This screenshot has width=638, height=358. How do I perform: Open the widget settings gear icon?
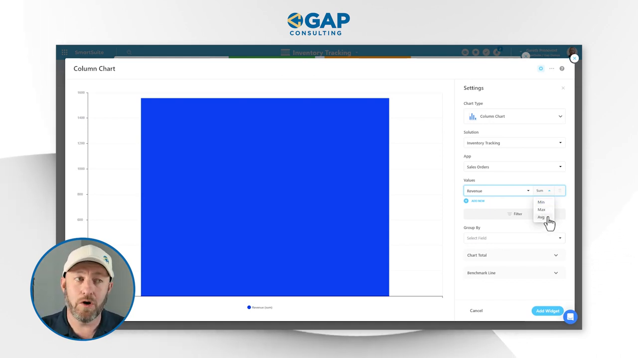(x=541, y=69)
